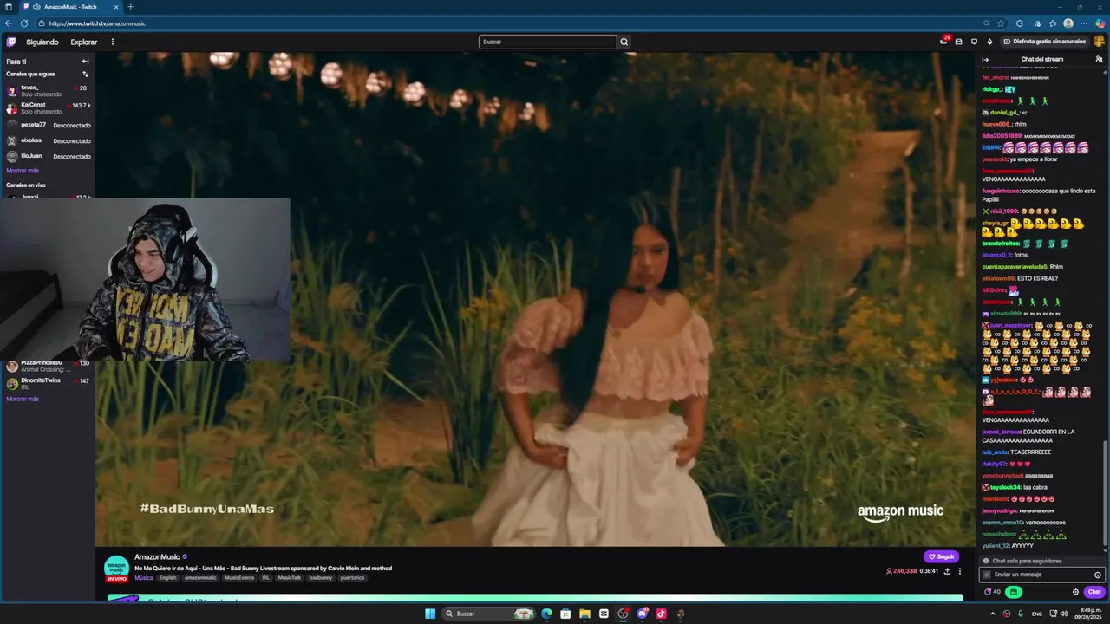This screenshot has height=624, width=1110.
Task: Open the AmazonMusic channel name link
Action: tap(157, 557)
